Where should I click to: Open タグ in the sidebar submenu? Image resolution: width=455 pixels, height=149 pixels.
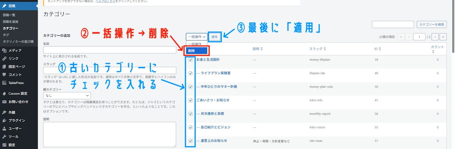pyautogui.click(x=6, y=35)
